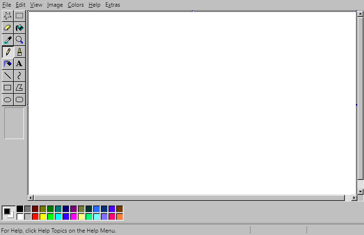Select the Curve tool
This screenshot has width=364, height=235.
click(19, 76)
